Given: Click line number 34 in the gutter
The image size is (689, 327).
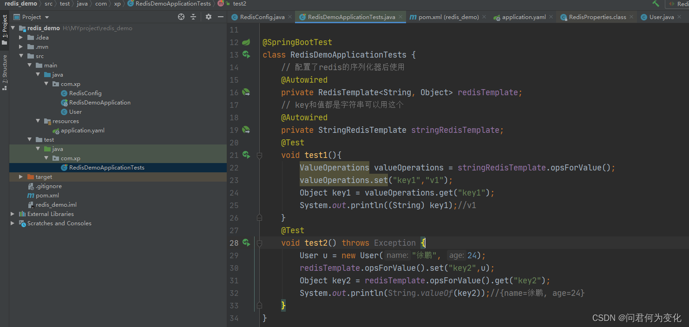Looking at the screenshot, I should pyautogui.click(x=234, y=318).
